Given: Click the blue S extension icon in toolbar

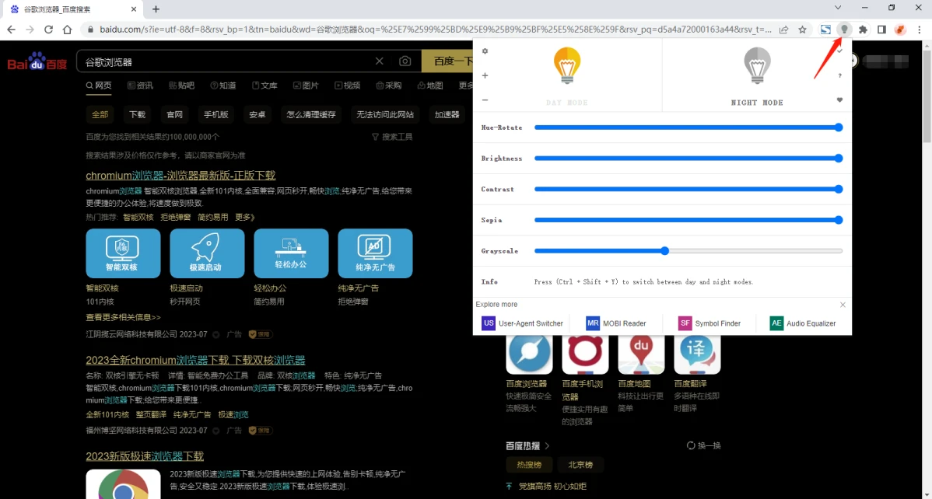Looking at the screenshot, I should pyautogui.click(x=825, y=30).
